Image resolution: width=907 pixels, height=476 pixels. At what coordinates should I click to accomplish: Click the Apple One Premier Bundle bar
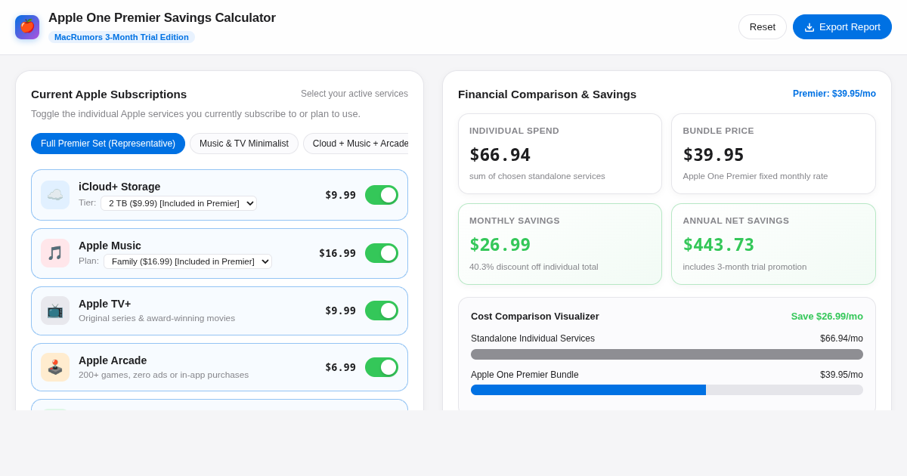coord(667,390)
